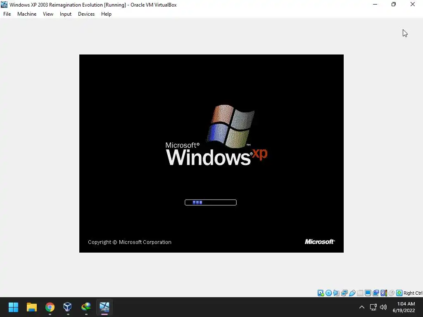Open the Input menu
This screenshot has height=317, width=423.
(x=66, y=14)
